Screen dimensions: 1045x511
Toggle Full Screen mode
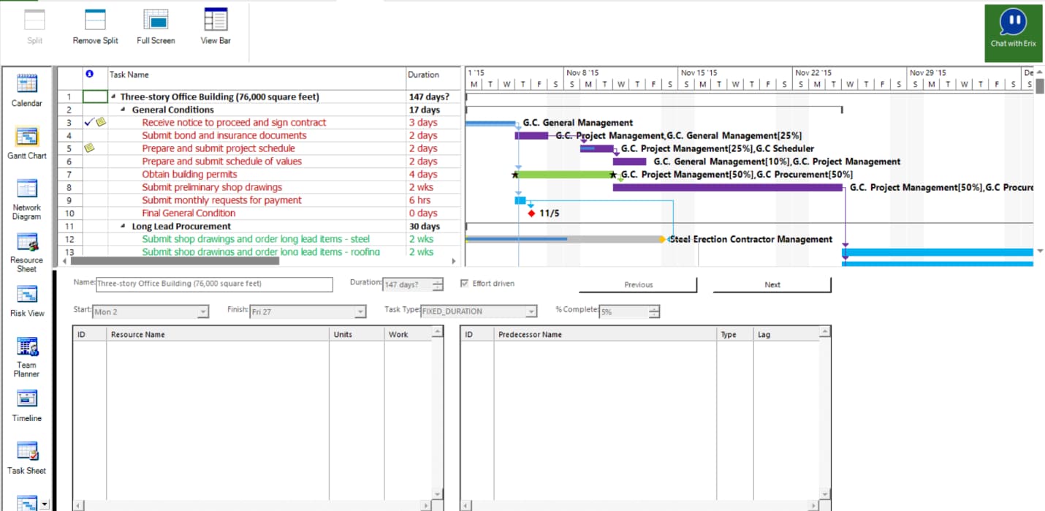156,20
